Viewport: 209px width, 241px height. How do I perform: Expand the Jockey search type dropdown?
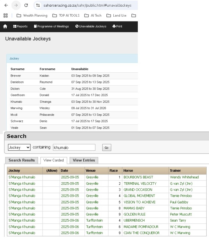(x=19, y=147)
